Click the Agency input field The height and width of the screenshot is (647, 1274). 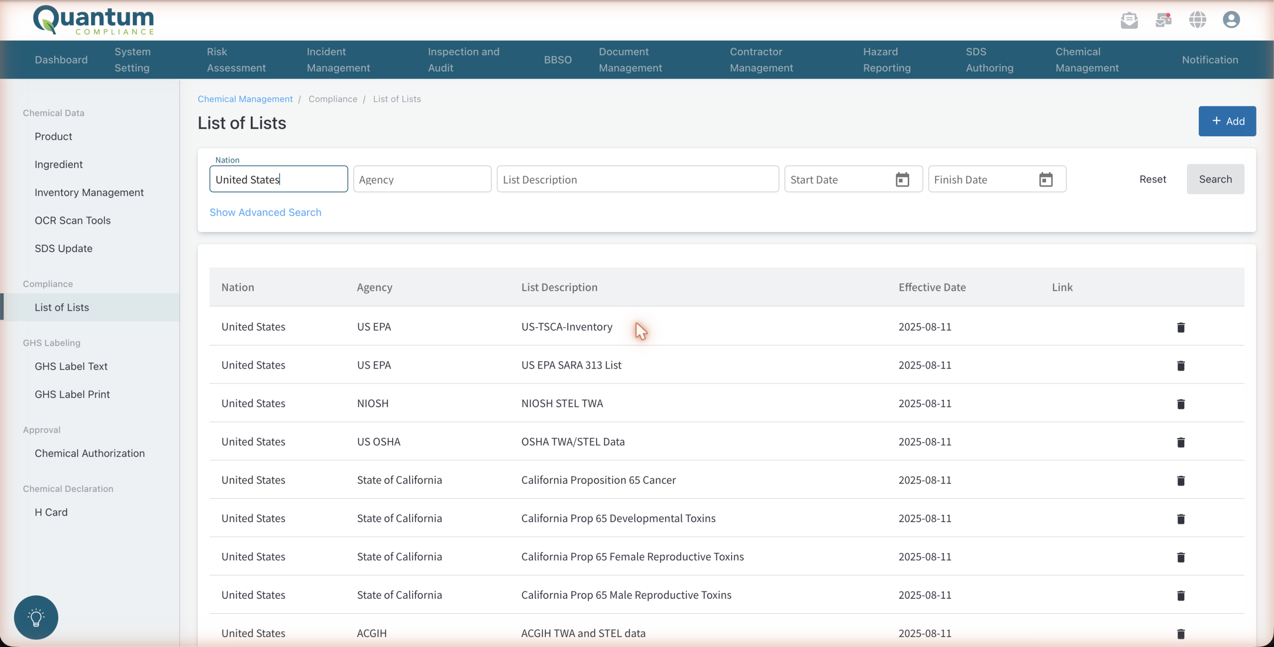tap(422, 179)
